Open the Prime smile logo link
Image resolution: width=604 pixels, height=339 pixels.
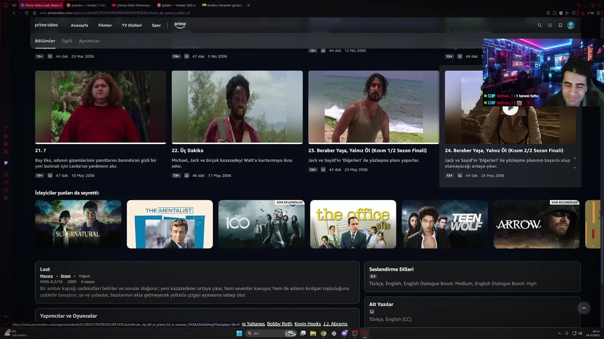(180, 25)
